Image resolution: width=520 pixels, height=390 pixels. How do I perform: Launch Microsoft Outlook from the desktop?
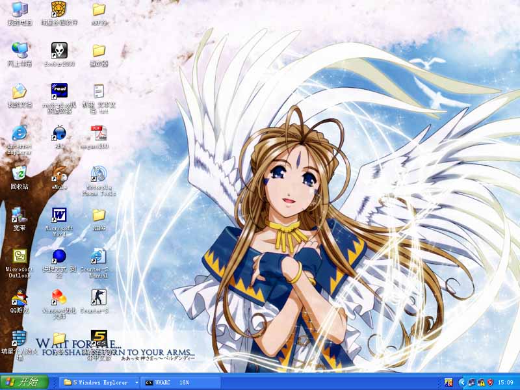pos(19,263)
